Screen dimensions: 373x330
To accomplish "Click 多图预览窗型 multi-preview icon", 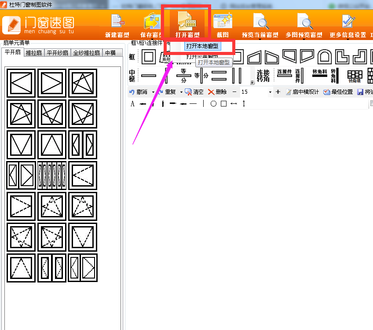I will point(304,26).
